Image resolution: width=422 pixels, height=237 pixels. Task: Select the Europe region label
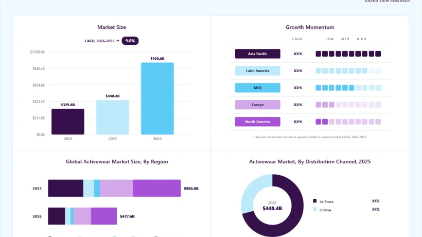click(x=257, y=105)
